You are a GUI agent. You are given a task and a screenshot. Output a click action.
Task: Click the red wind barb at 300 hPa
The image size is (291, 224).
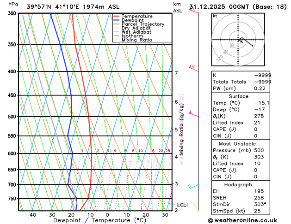click(x=194, y=11)
